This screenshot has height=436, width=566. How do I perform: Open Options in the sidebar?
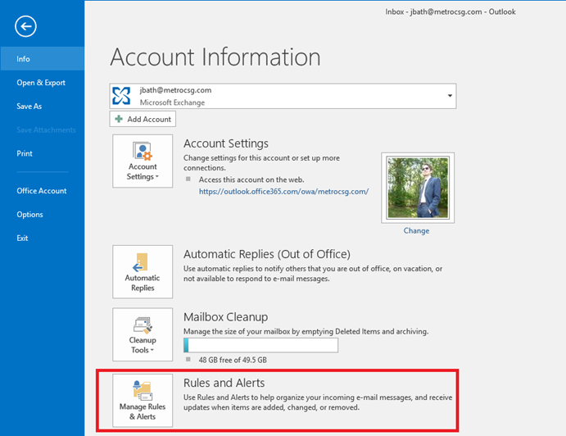coord(29,214)
